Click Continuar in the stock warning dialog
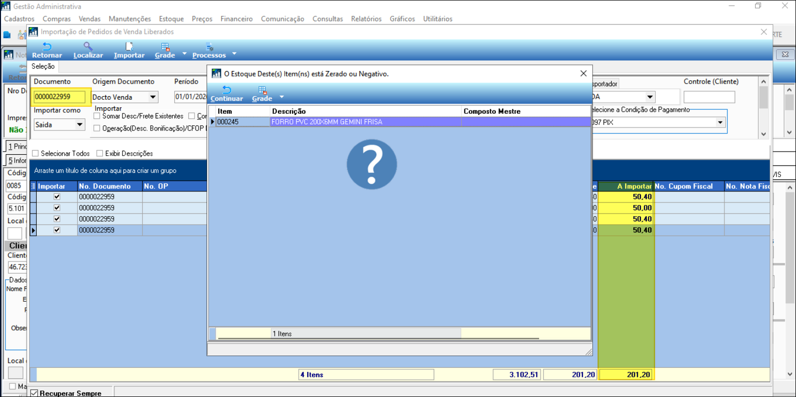The width and height of the screenshot is (796, 397). pyautogui.click(x=227, y=94)
